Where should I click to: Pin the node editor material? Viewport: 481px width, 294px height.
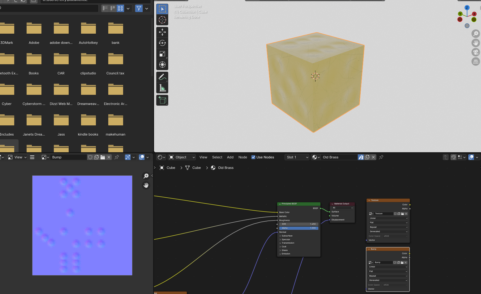[381, 157]
